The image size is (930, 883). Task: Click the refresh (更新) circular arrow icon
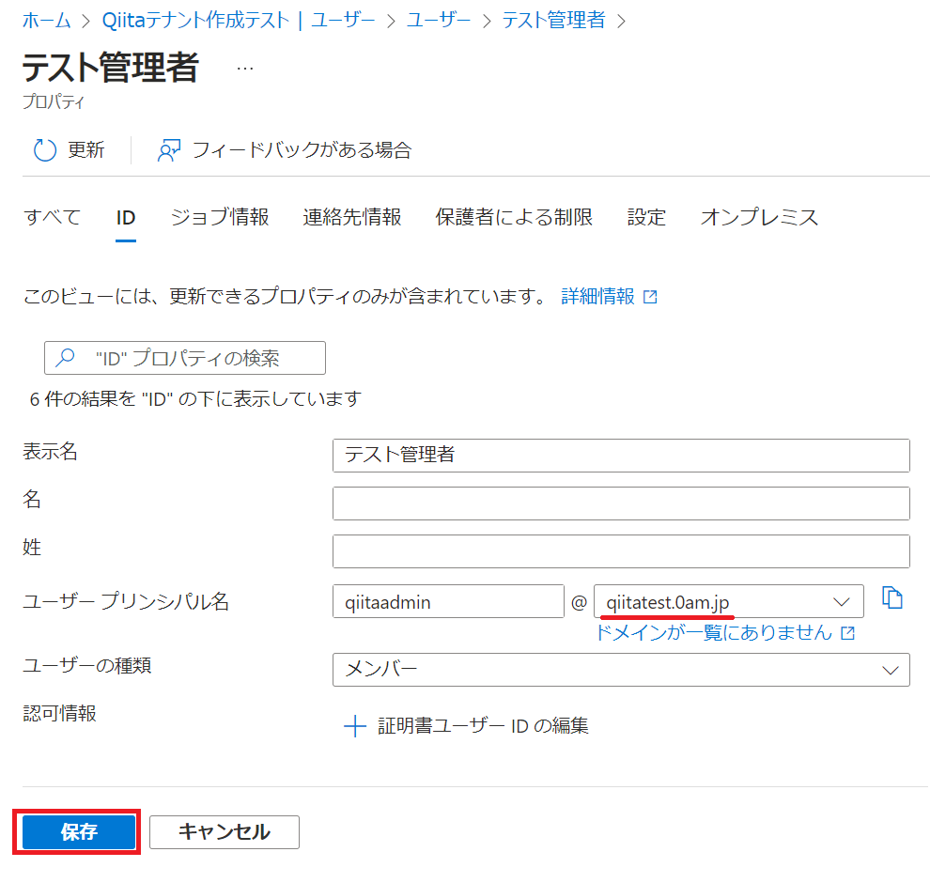[x=45, y=150]
